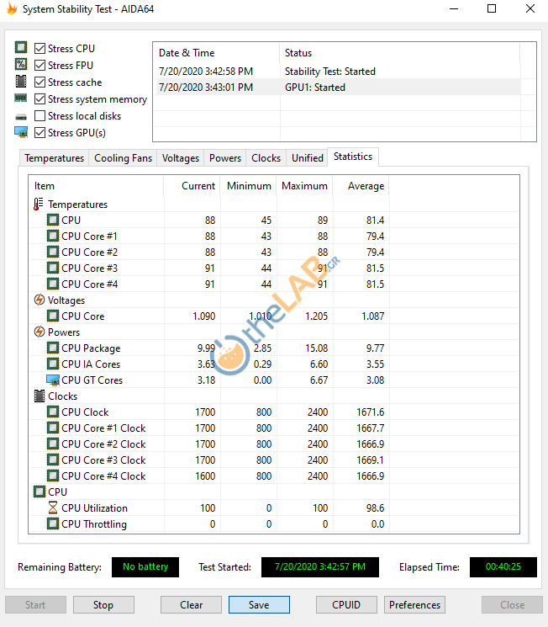Click the system memory RAM icon

point(21,98)
